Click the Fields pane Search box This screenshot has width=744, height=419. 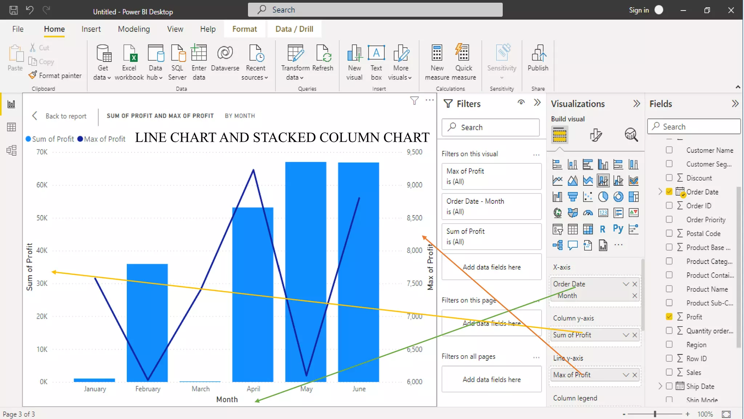[694, 127]
